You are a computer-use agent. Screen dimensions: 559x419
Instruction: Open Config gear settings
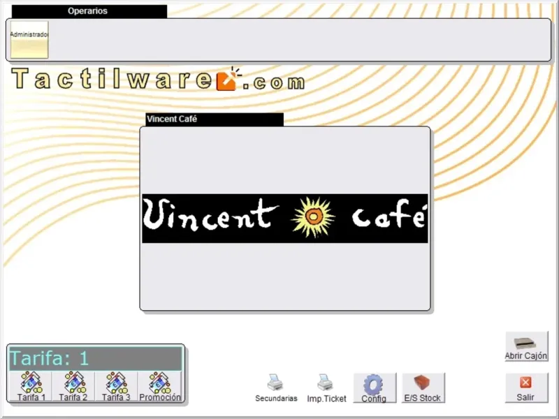375,388
